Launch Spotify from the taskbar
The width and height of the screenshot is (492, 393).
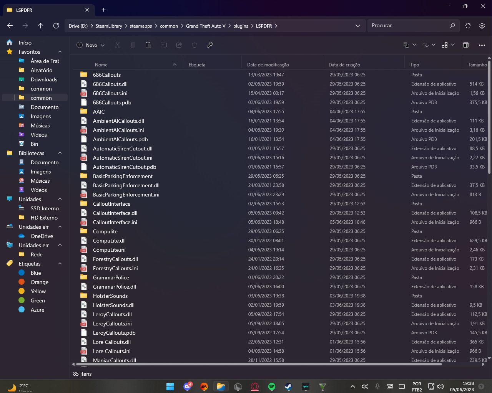pyautogui.click(x=272, y=386)
